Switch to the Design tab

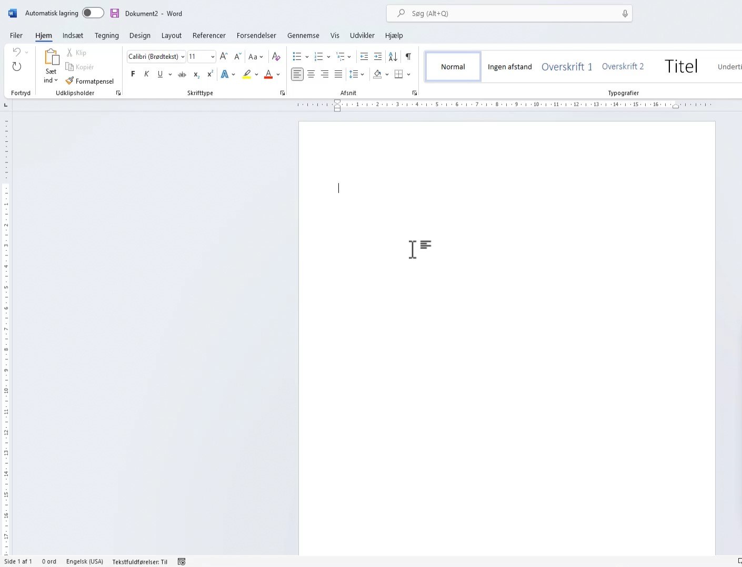click(x=140, y=35)
